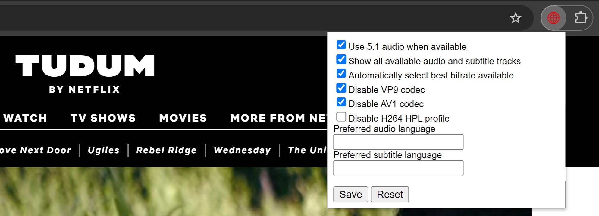Open the TV Shows menu
The height and width of the screenshot is (216, 599).
click(x=103, y=118)
